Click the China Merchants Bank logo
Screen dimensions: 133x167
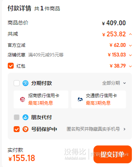(x=23, y=99)
